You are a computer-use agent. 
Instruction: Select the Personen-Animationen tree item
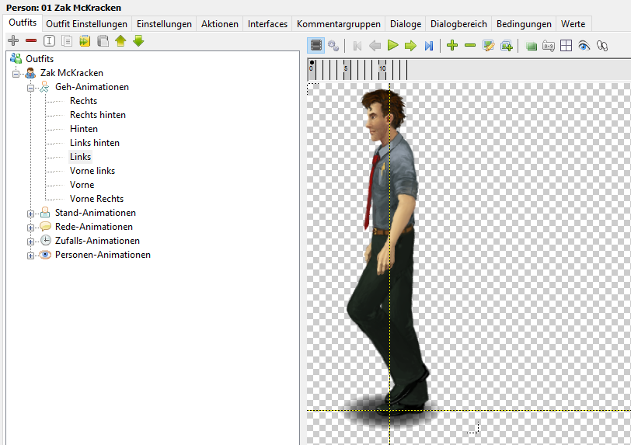(103, 255)
